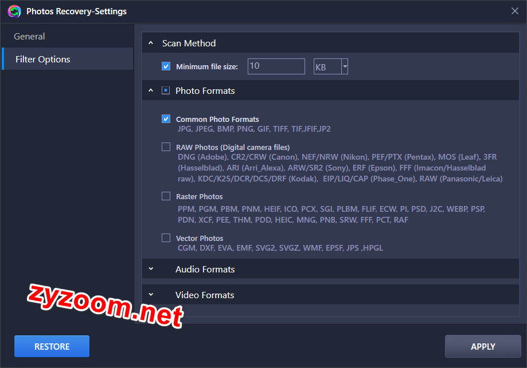The width and height of the screenshot is (527, 368).
Task: Click the Photo Formats heading label
Action: point(205,91)
